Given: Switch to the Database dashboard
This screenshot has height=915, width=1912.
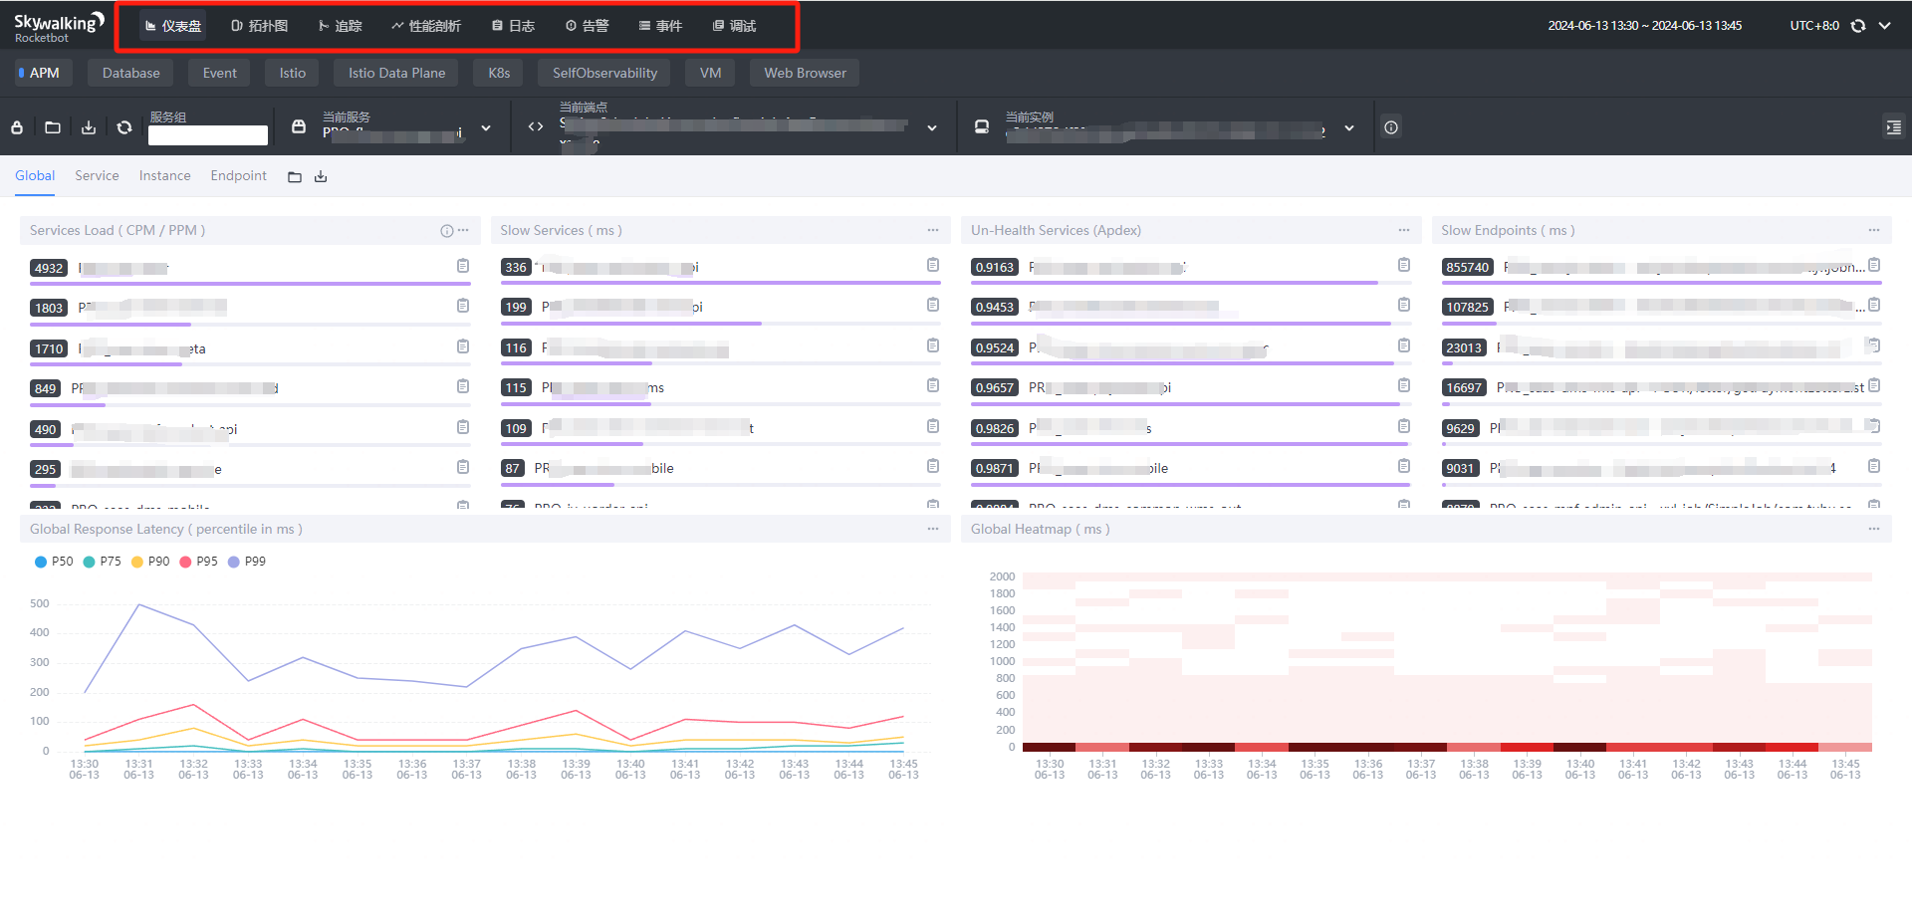Looking at the screenshot, I should click(x=130, y=73).
